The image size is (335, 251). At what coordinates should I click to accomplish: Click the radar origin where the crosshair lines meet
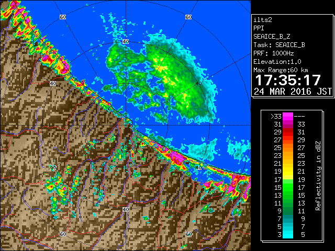[x=126, y=125]
